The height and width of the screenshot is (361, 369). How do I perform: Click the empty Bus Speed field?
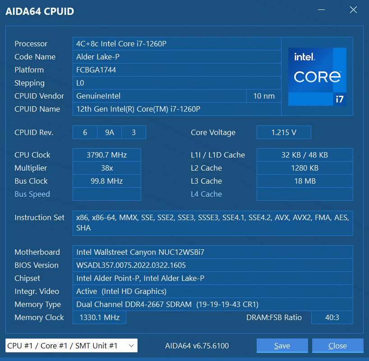[x=107, y=194]
